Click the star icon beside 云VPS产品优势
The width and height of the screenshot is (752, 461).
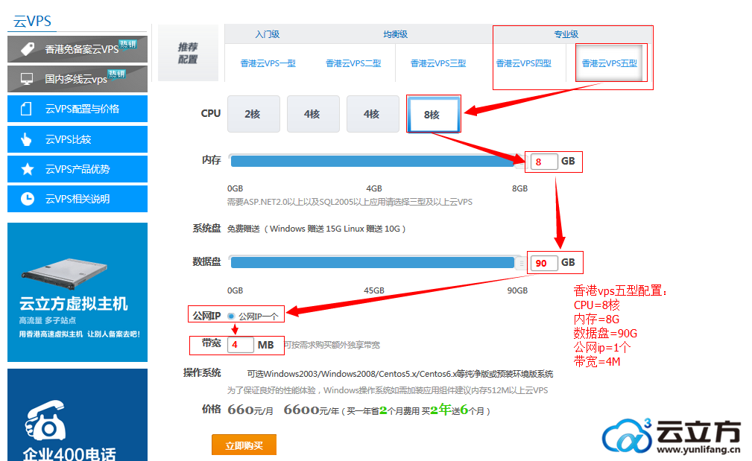[x=28, y=169]
